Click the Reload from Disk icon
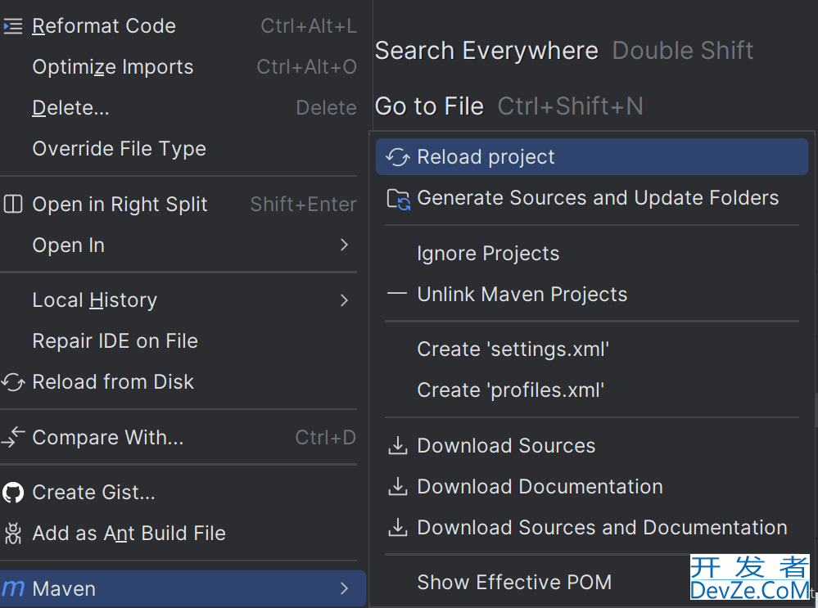 coord(13,382)
